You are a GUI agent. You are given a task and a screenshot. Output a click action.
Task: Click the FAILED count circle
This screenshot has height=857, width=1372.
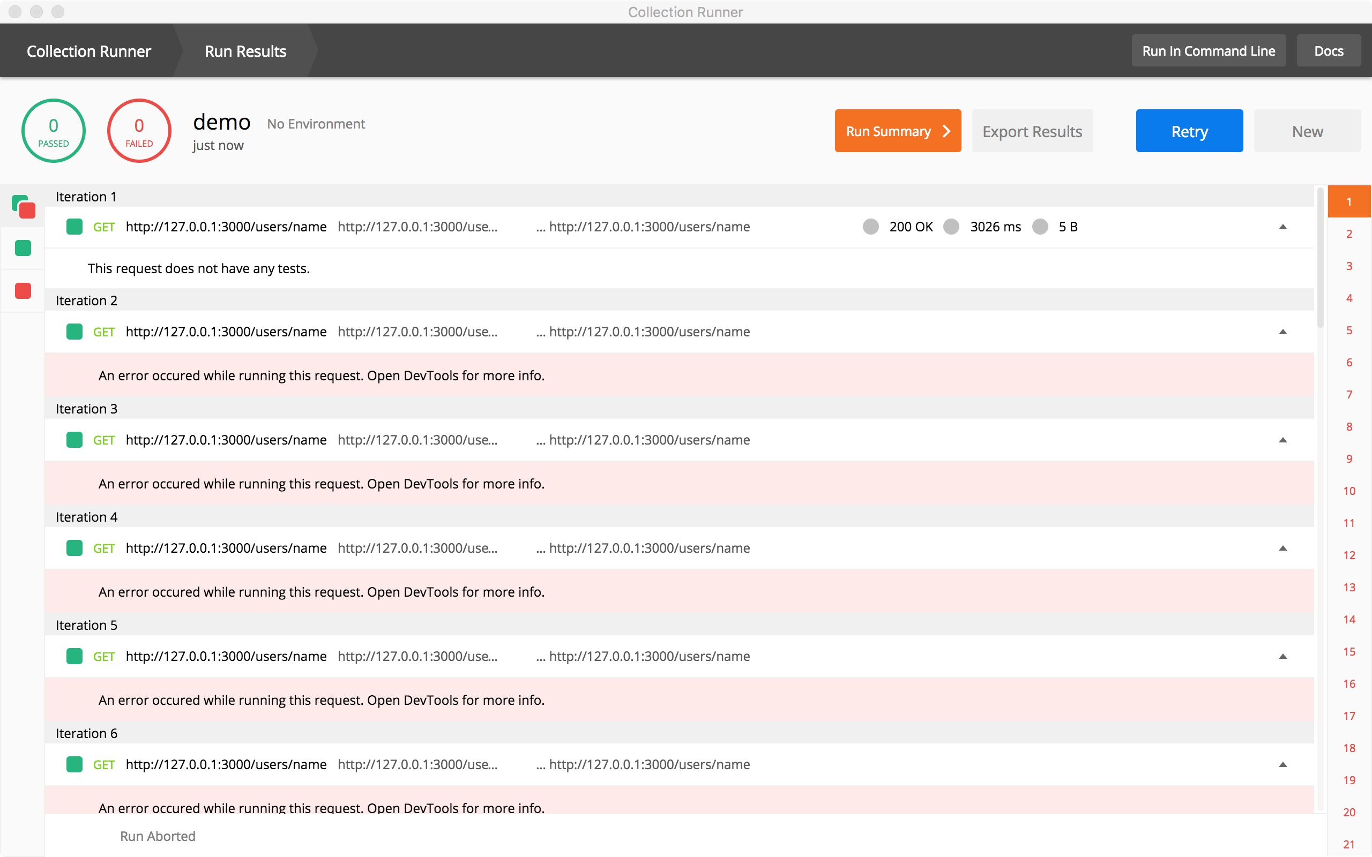pyautogui.click(x=139, y=131)
